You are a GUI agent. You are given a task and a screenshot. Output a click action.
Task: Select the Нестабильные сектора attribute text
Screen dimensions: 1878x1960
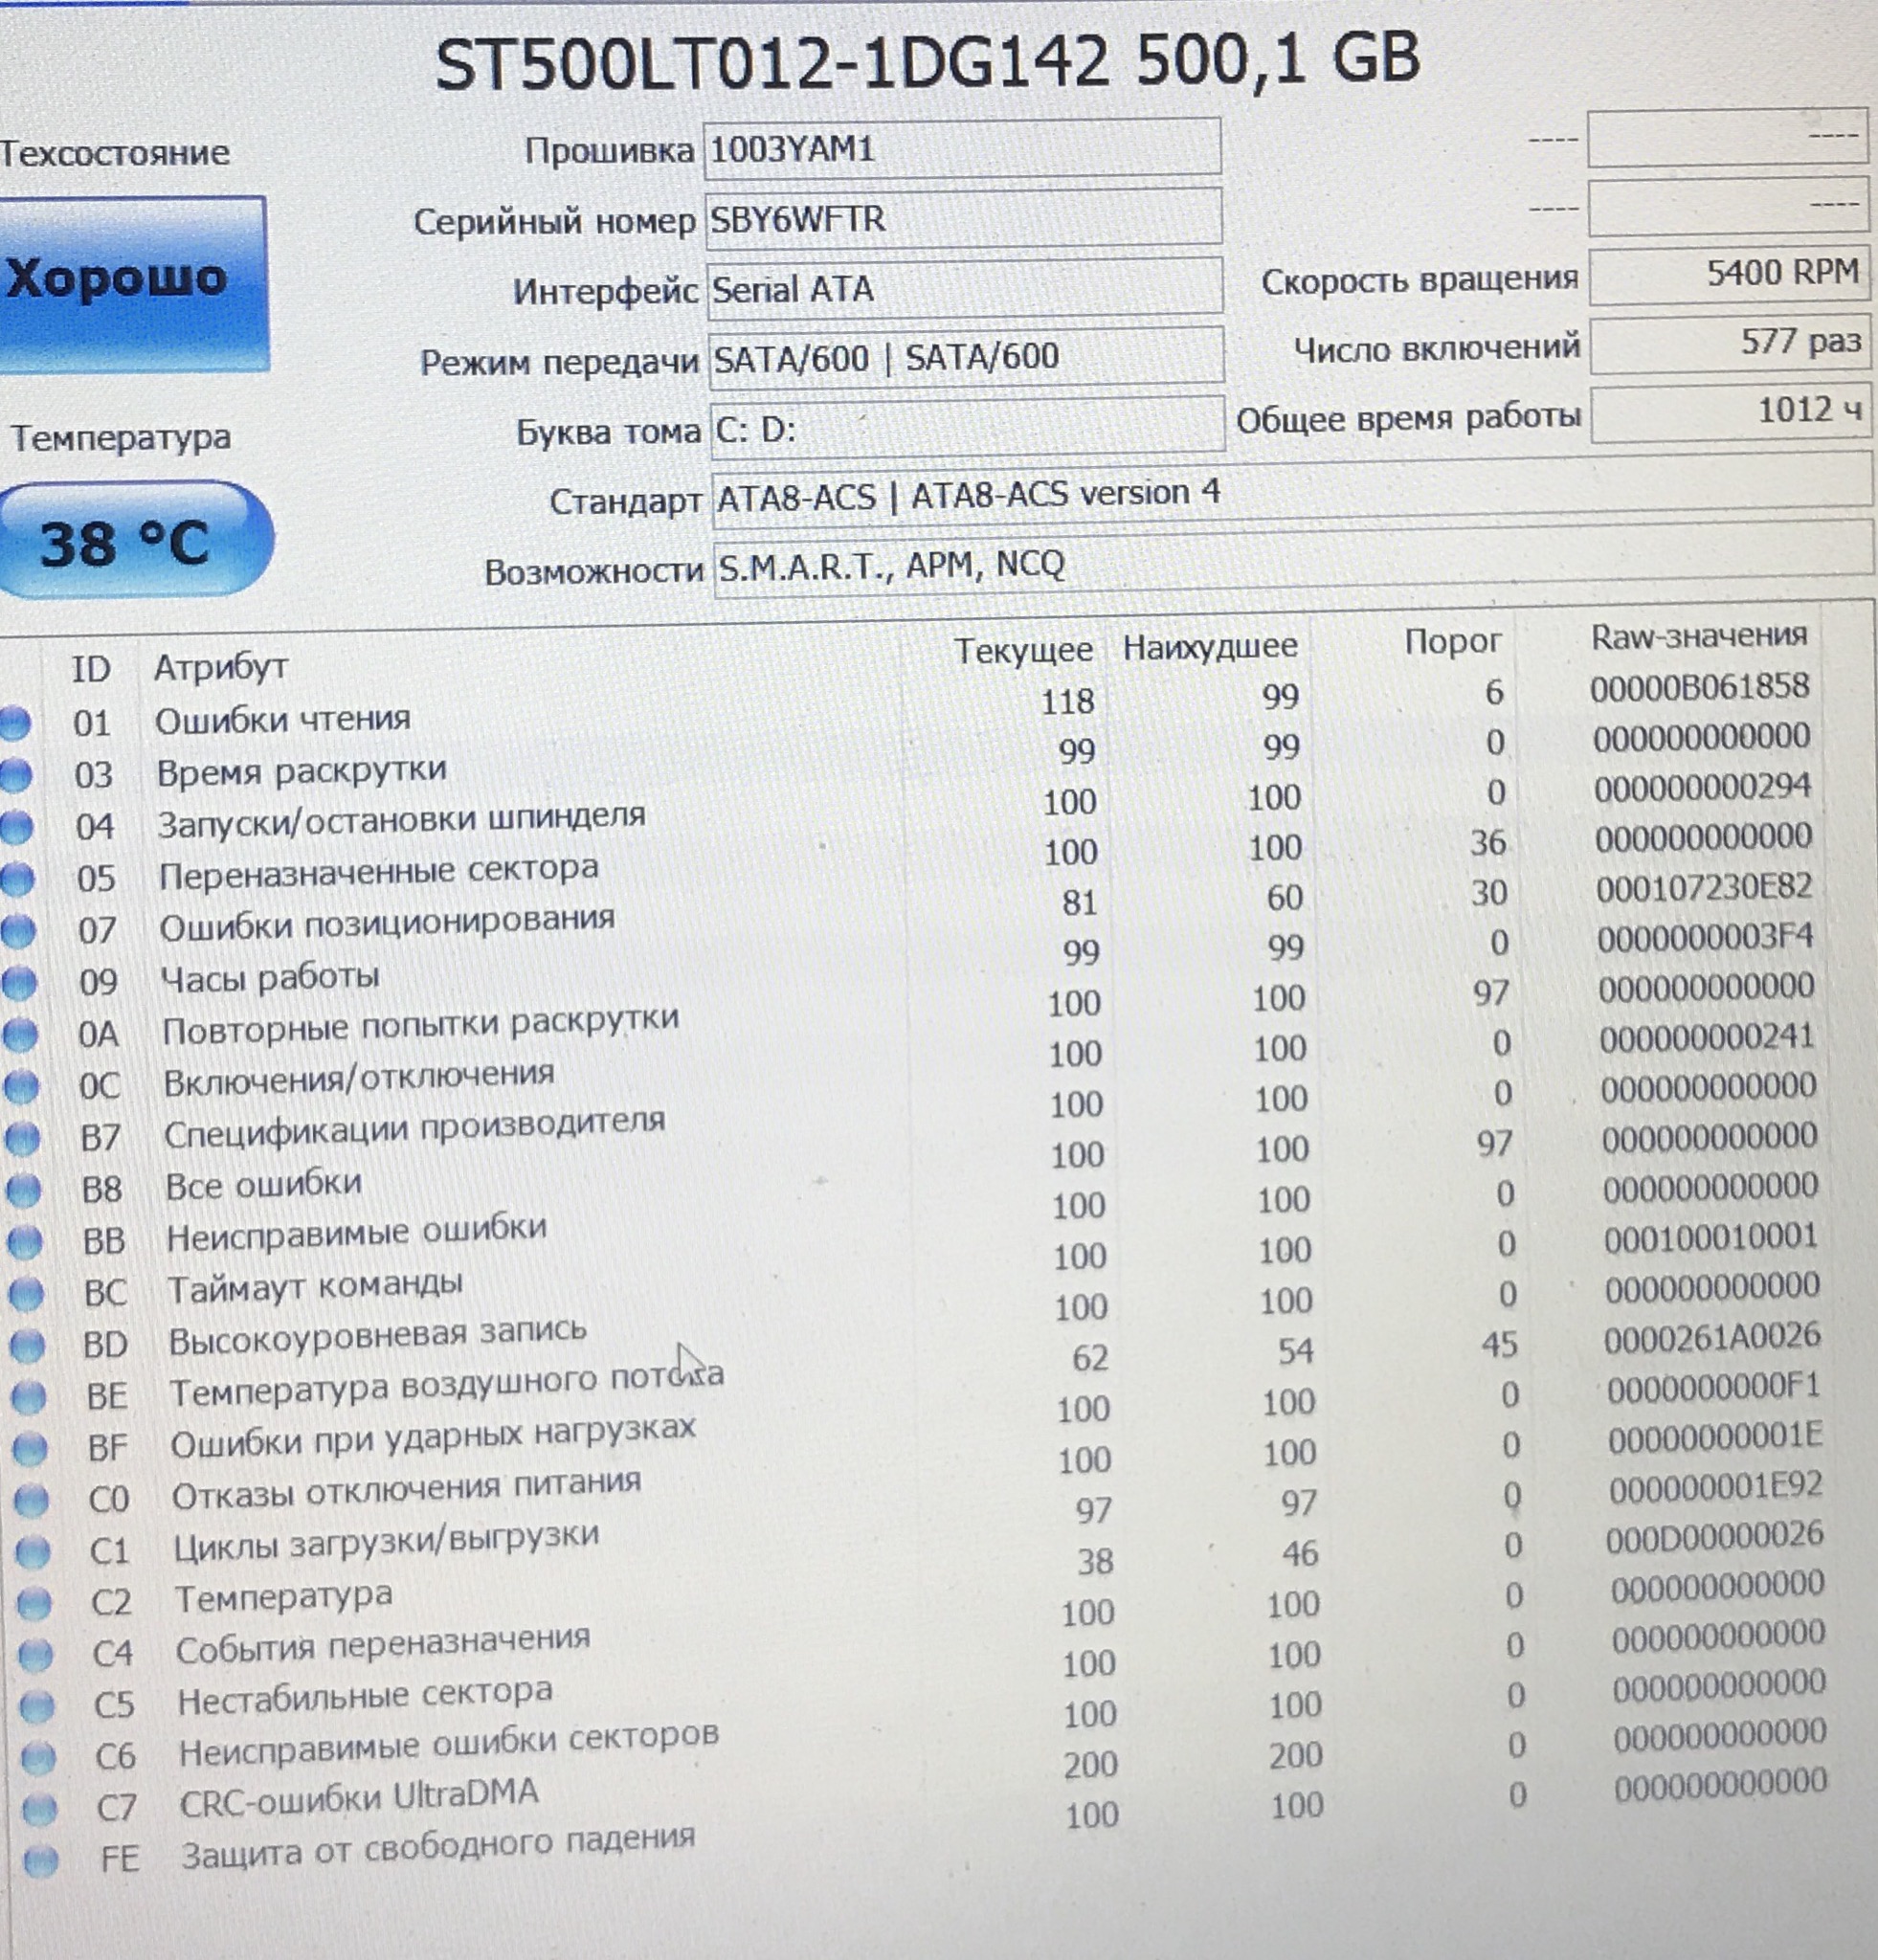click(x=365, y=1696)
